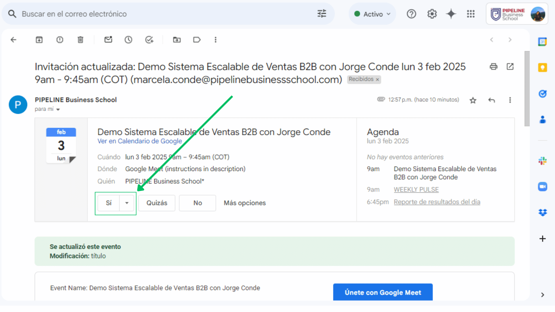Move email to a folder
The image size is (555, 312).
(177, 40)
